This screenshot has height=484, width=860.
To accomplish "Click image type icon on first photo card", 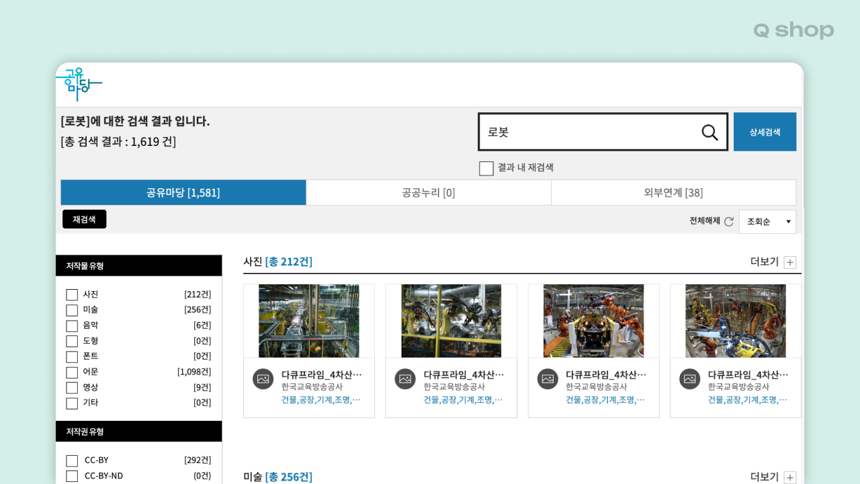I will click(263, 378).
